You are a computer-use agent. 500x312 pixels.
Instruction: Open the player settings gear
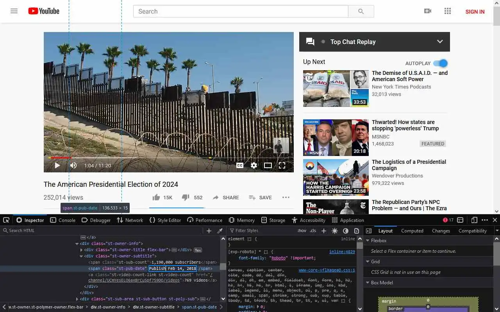[x=254, y=165]
